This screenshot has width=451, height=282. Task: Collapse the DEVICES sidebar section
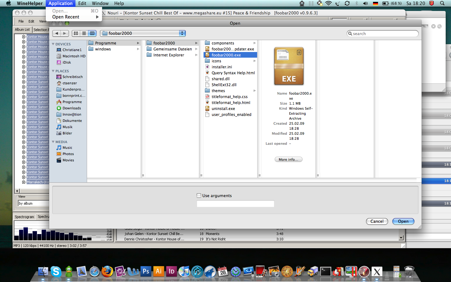click(53, 44)
